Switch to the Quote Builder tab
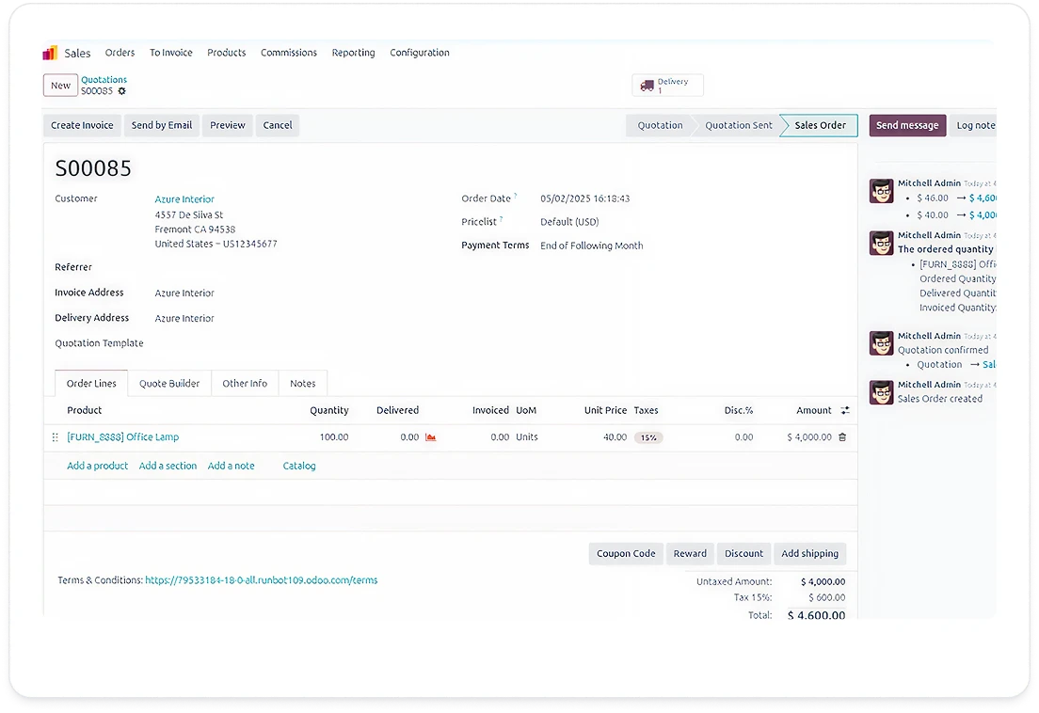 169,384
